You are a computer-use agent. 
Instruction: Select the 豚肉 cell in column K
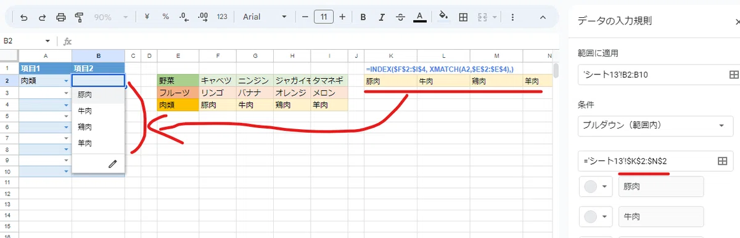[x=390, y=81]
